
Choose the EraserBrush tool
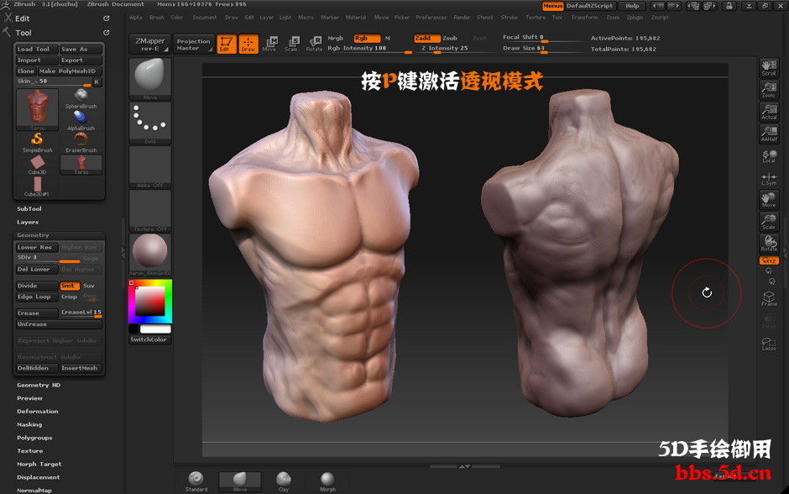click(x=81, y=143)
